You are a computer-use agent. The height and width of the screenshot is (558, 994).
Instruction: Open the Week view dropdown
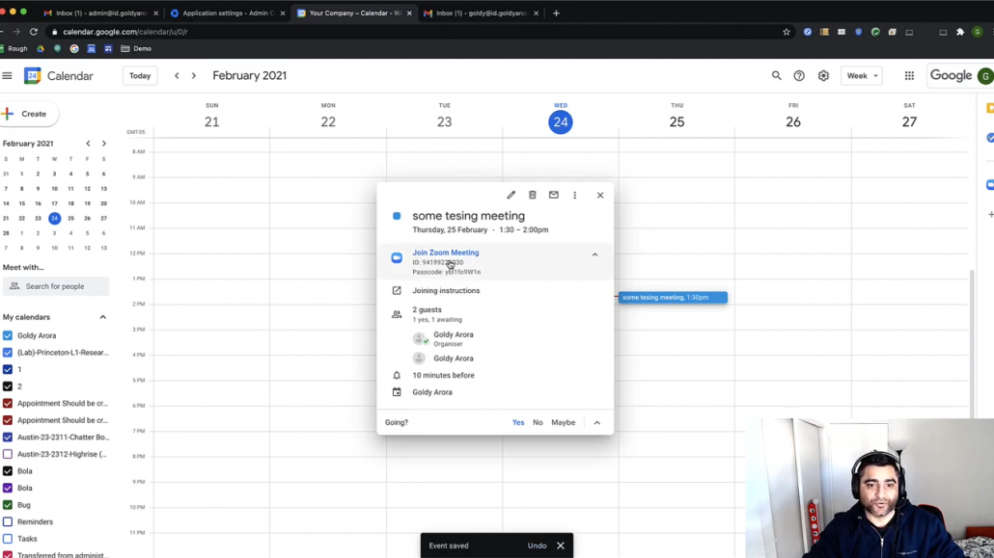(x=862, y=76)
